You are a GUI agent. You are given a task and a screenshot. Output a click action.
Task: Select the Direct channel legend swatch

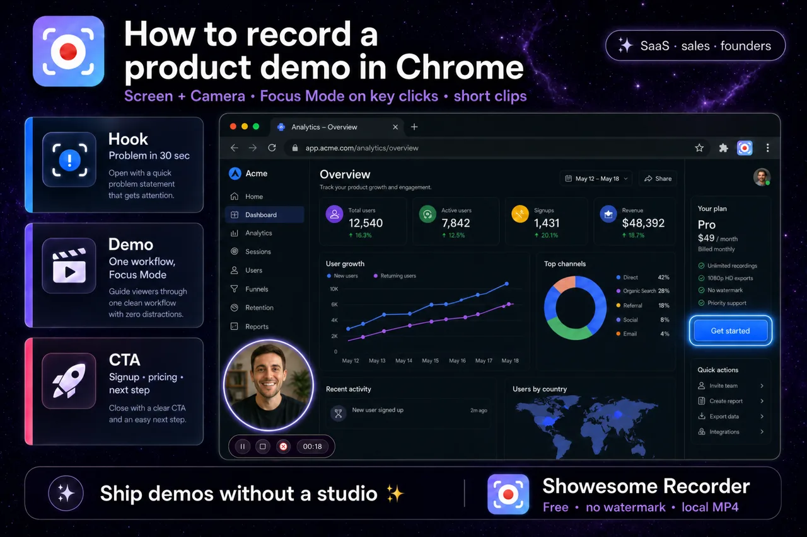pos(618,278)
